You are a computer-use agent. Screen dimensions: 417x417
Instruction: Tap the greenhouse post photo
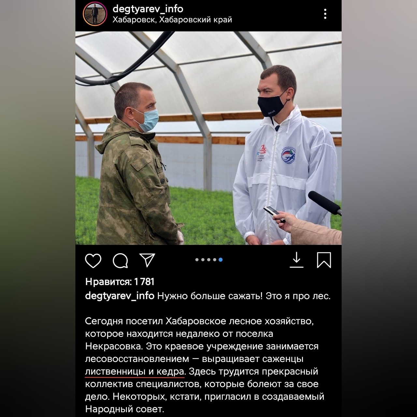pos(208,138)
